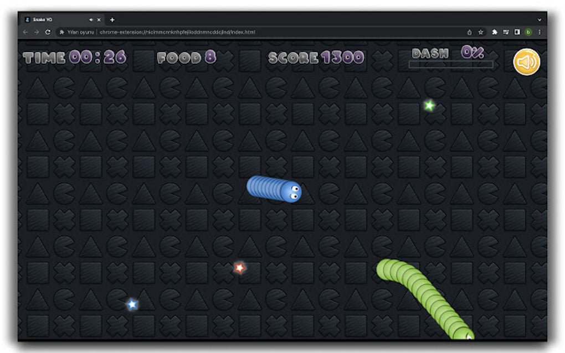
Task: Select the chrome-extension URL in the address bar
Action: [177, 32]
